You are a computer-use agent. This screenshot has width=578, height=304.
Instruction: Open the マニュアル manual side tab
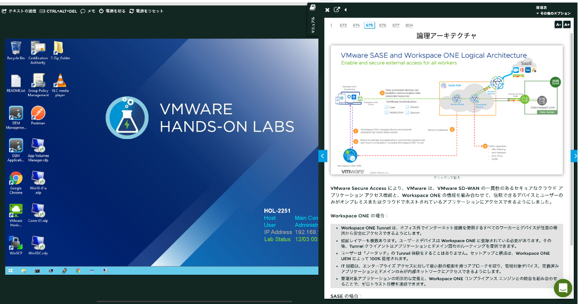(313, 19)
